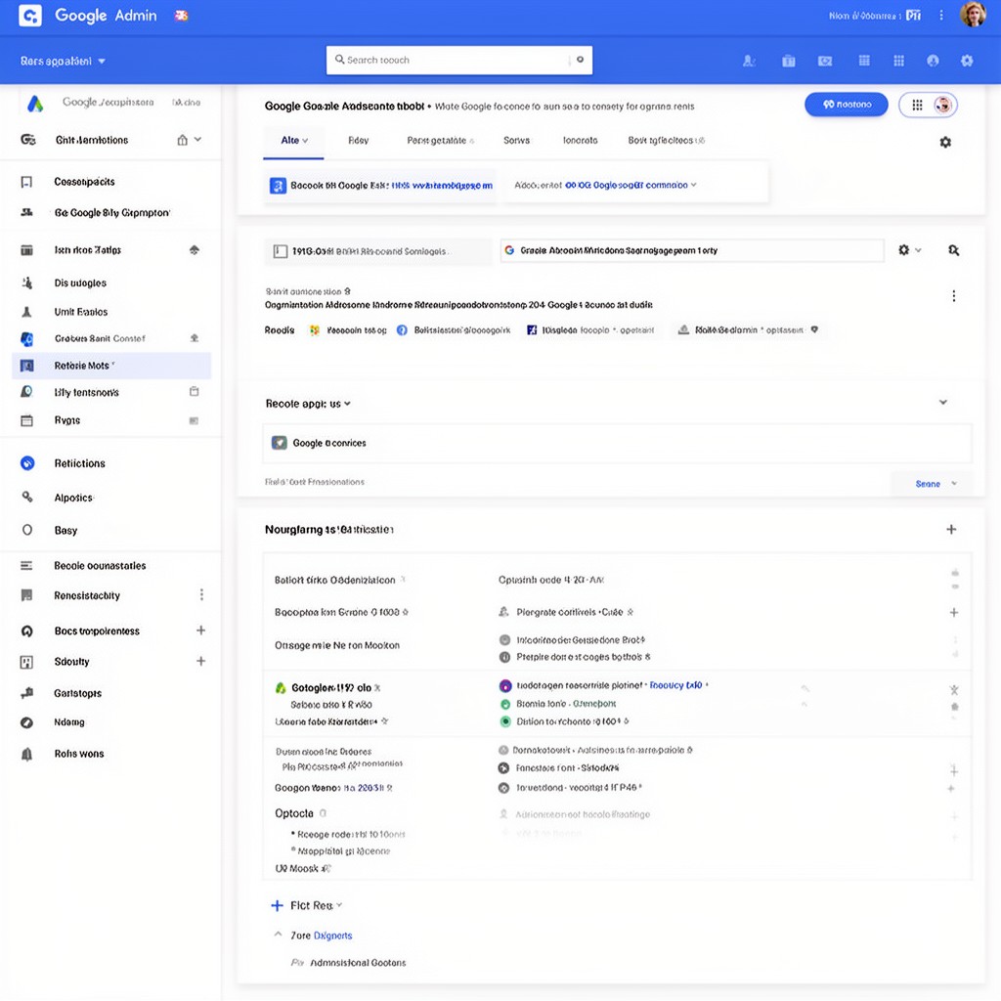Click the Search toouch input field
Image resolution: width=1001 pixels, height=1001 pixels.
pyautogui.click(x=459, y=60)
